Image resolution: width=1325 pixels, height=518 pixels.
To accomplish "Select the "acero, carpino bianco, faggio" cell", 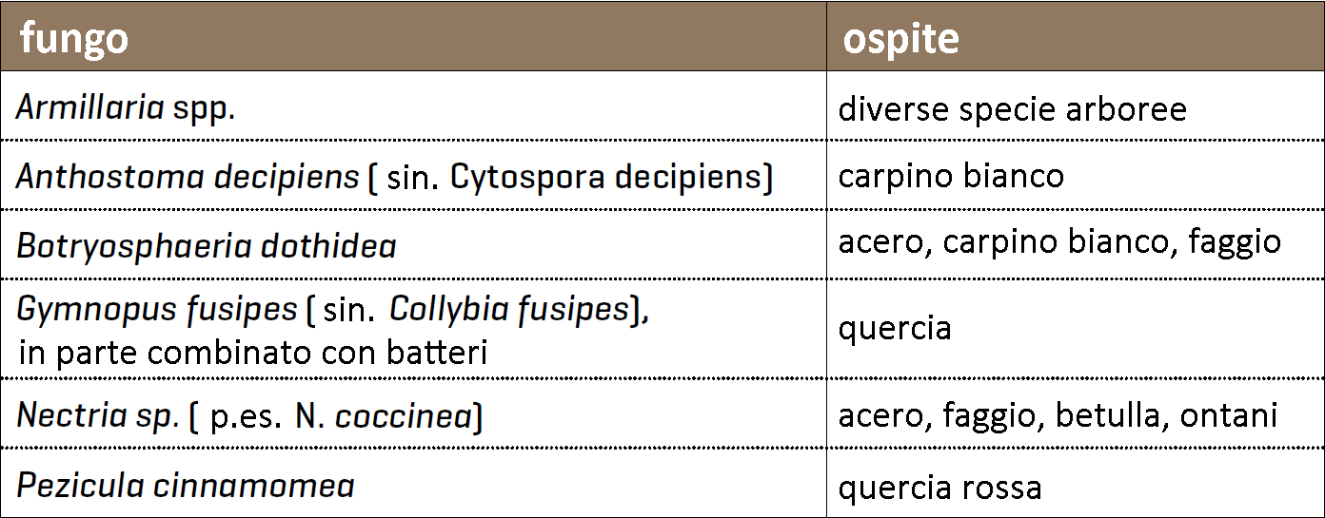I will (x=1059, y=241).
